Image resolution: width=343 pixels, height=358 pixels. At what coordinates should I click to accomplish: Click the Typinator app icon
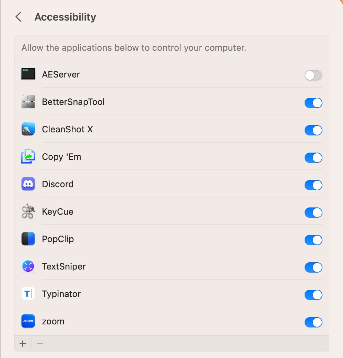(28, 294)
